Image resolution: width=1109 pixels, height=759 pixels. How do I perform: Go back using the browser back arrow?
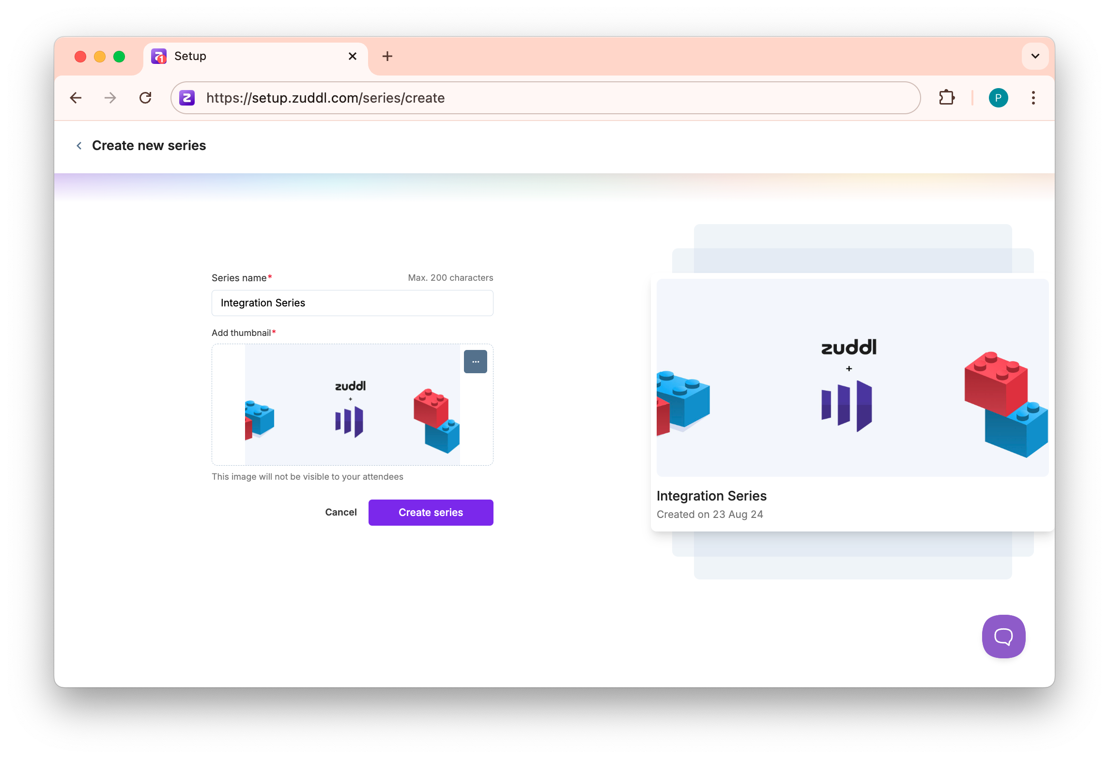click(76, 98)
